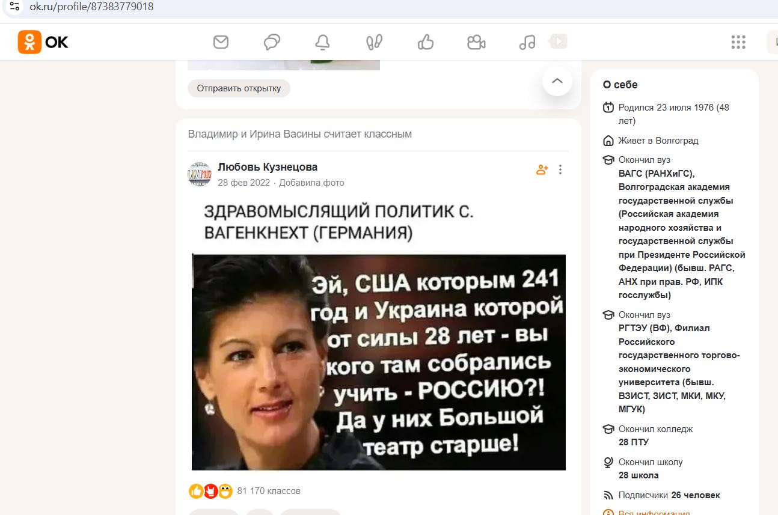778x515 pixels.
Task: Open guests footprints icon
Action: [375, 42]
